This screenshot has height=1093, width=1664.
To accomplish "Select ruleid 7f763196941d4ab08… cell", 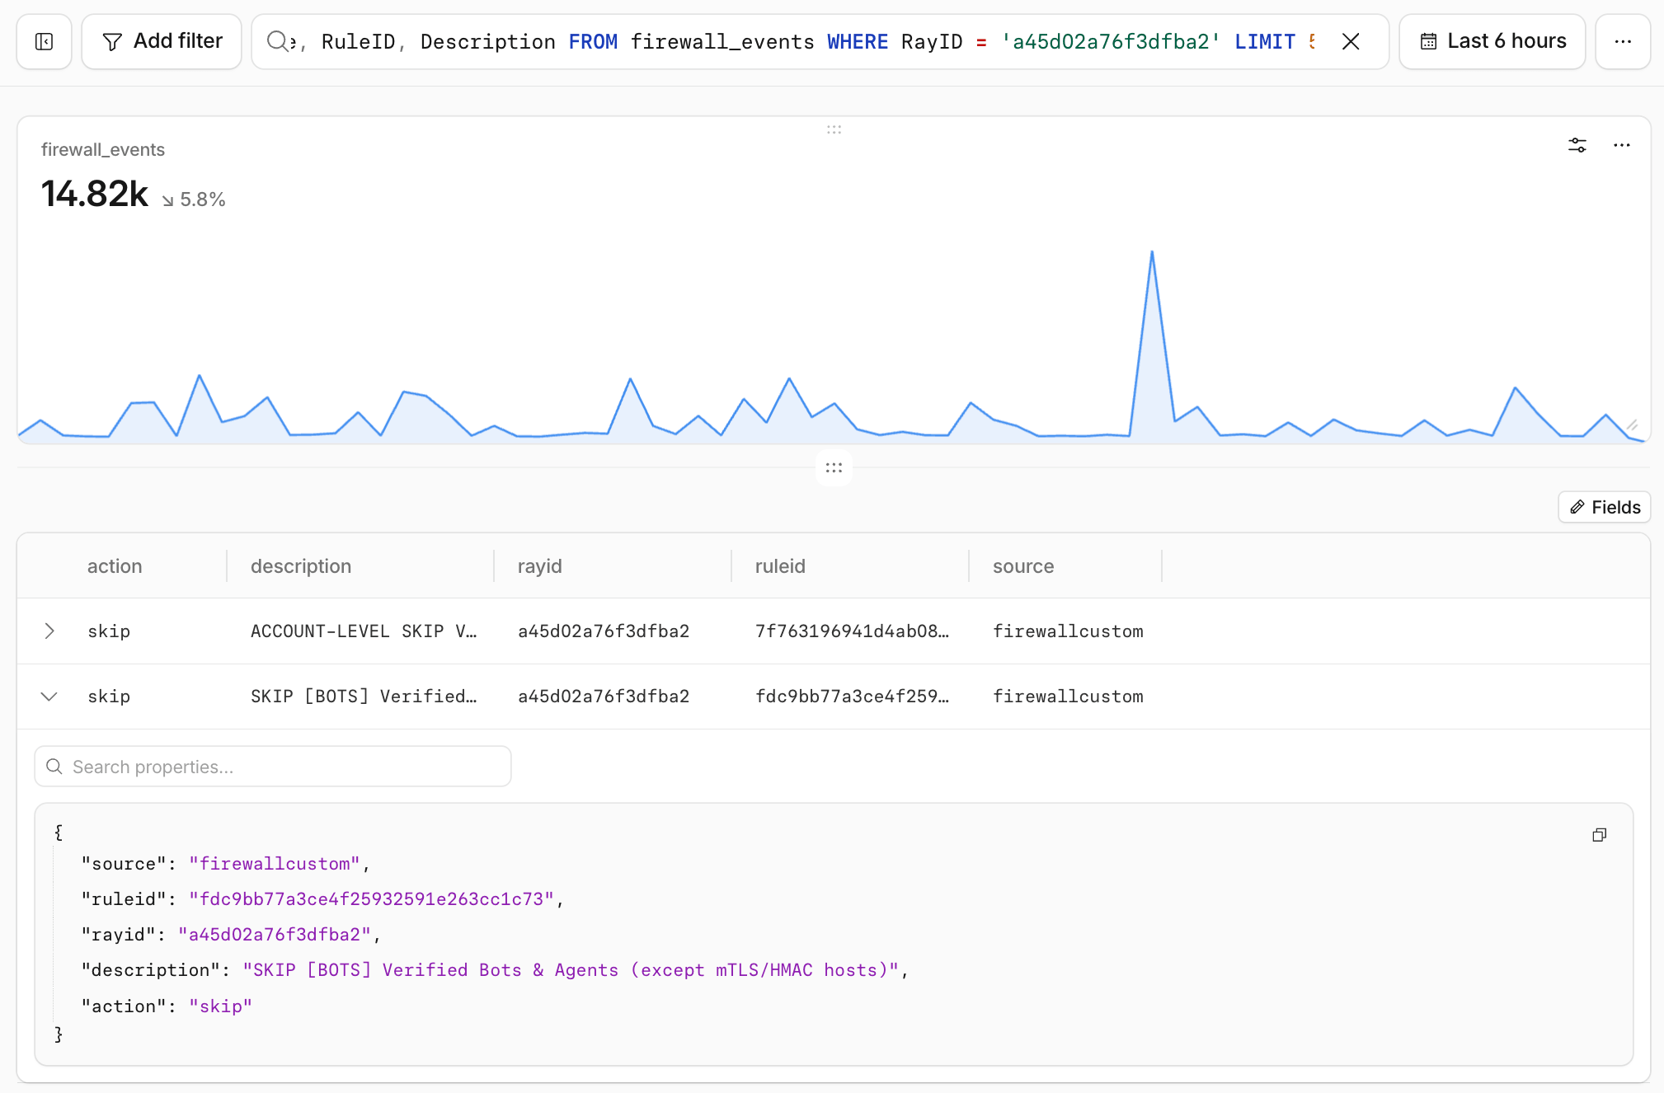I will click(x=852, y=631).
